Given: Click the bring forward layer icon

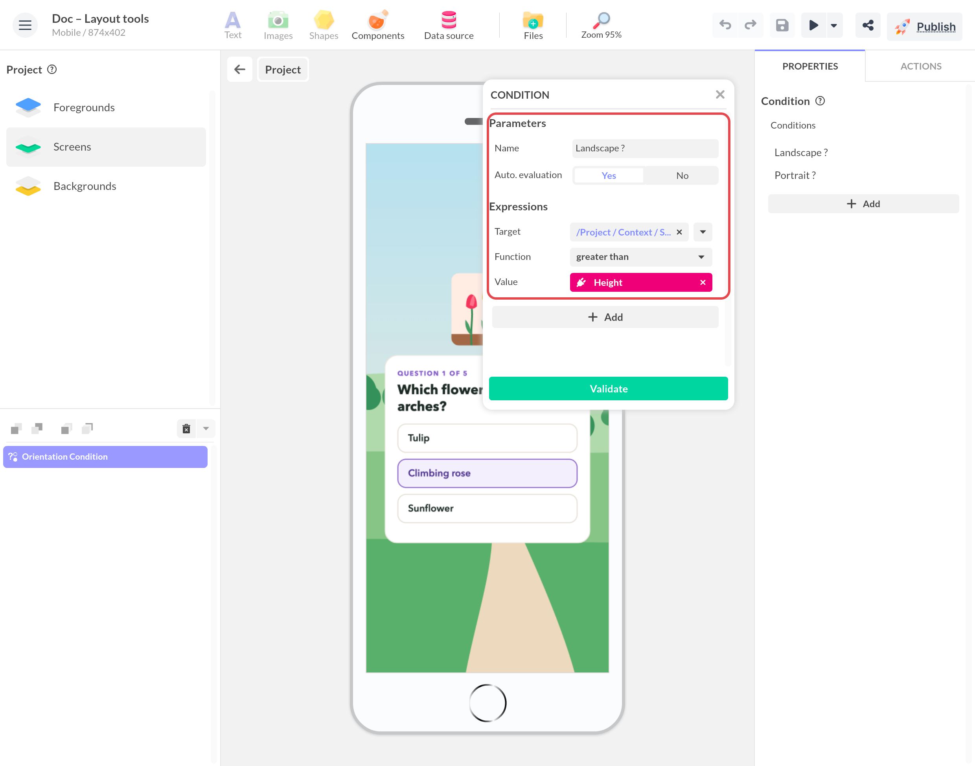Looking at the screenshot, I should pos(17,429).
